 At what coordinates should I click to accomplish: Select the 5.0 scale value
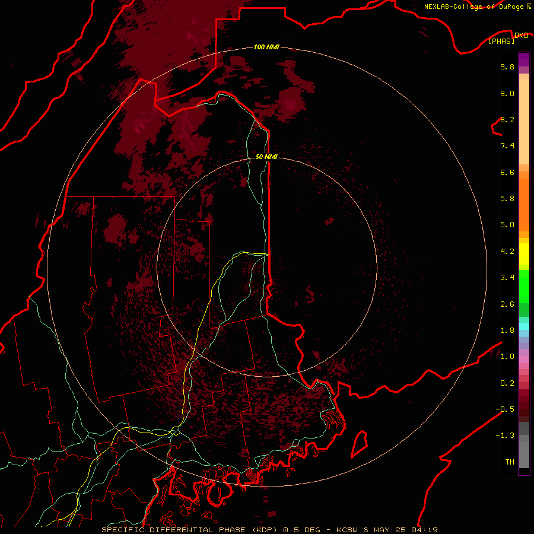(x=507, y=225)
